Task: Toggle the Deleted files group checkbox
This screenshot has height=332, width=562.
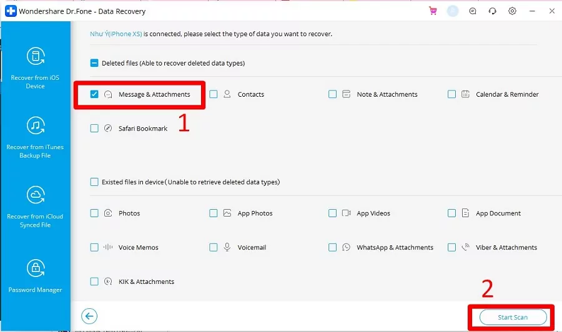Action: point(94,63)
